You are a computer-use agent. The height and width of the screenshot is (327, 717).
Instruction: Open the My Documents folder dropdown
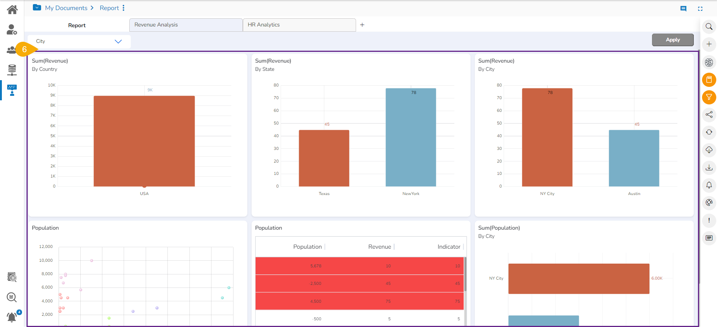37,7
